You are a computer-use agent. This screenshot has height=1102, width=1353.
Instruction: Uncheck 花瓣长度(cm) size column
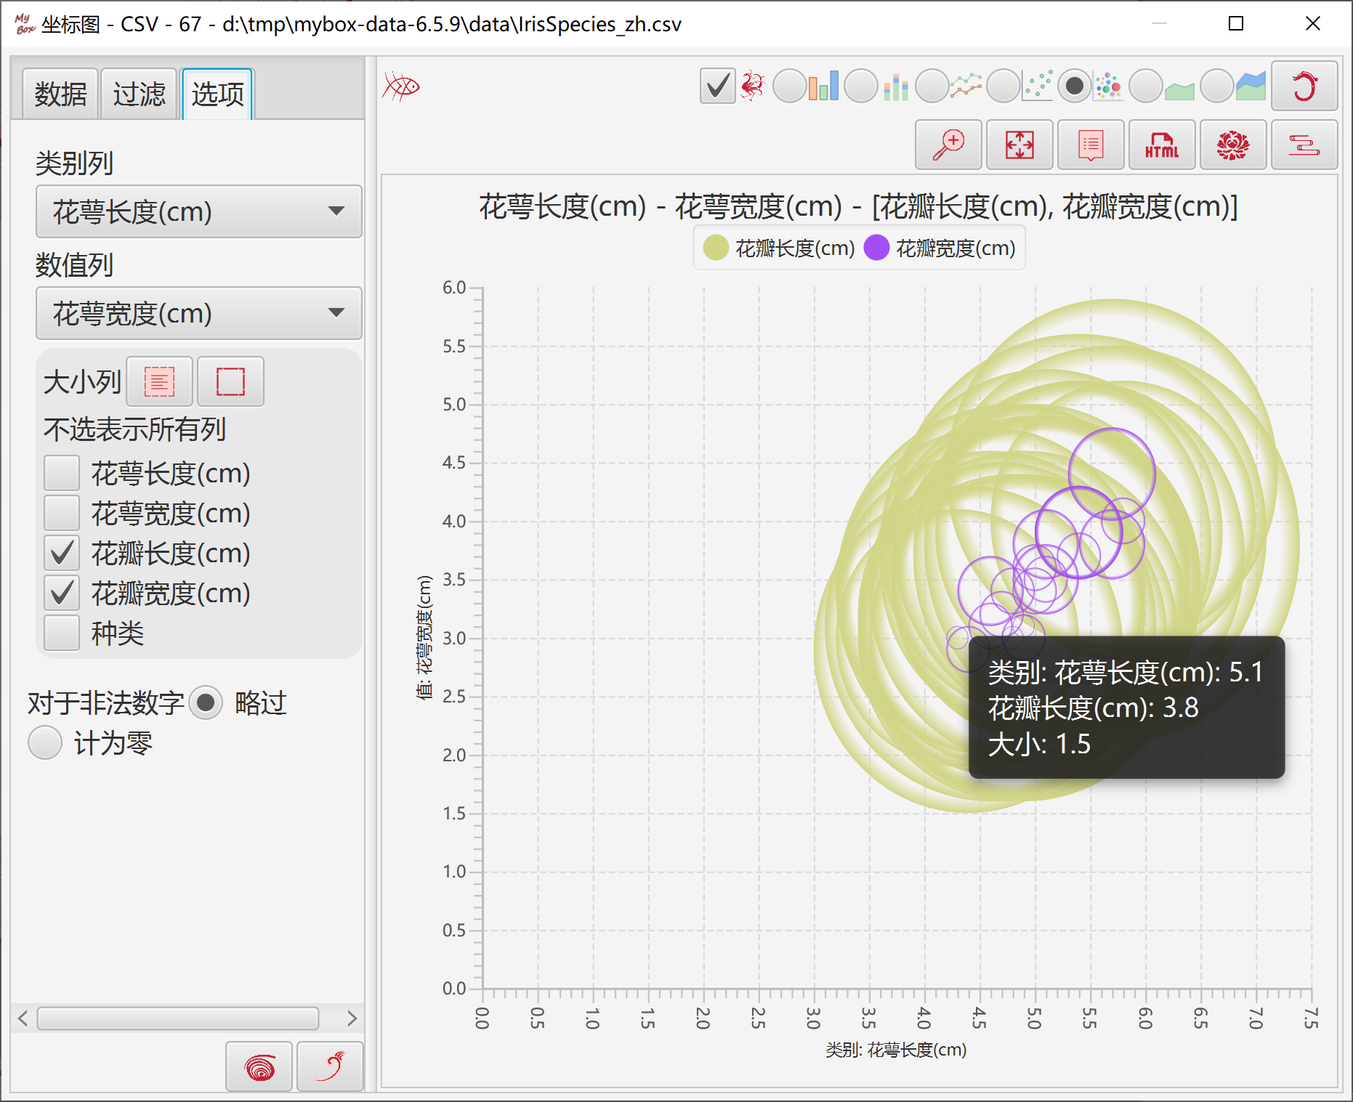pyautogui.click(x=62, y=553)
